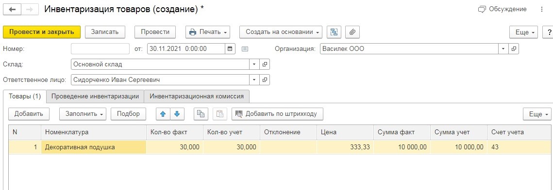The width and height of the screenshot is (553, 190).
Task: Click the Номер input field
Action: 100,49
